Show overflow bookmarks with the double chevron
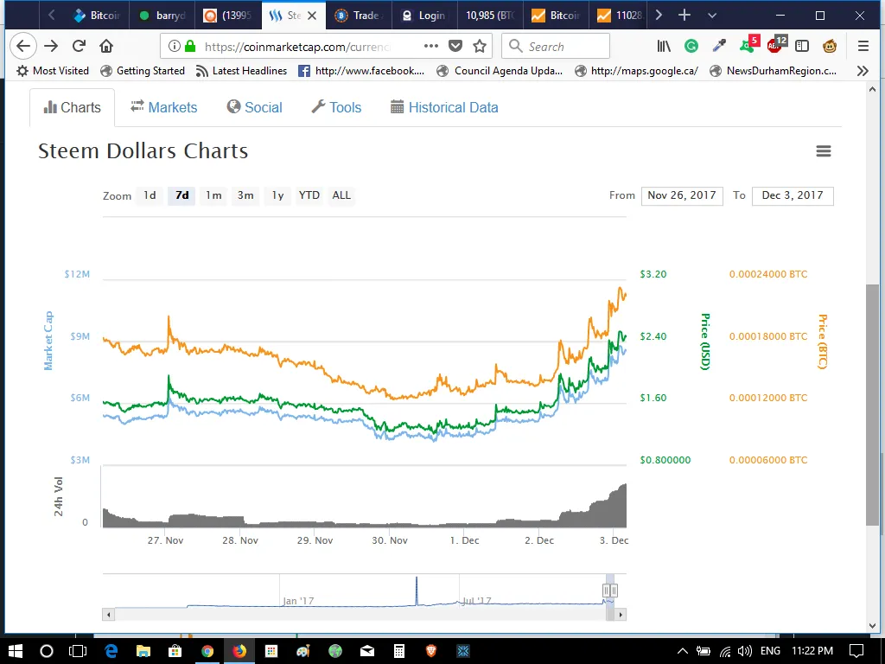This screenshot has width=885, height=664. (863, 71)
